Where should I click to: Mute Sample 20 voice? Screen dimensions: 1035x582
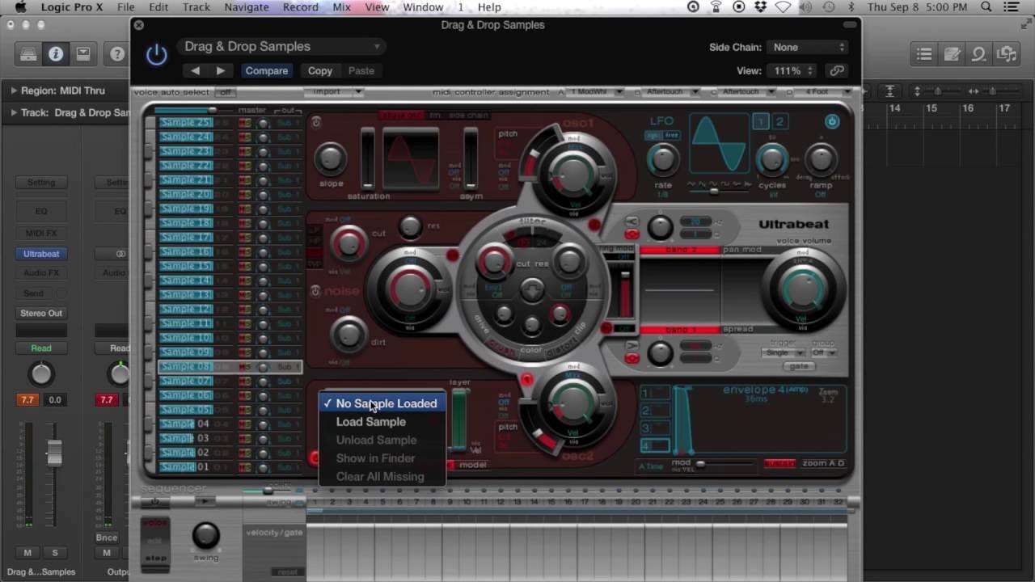tap(241, 195)
